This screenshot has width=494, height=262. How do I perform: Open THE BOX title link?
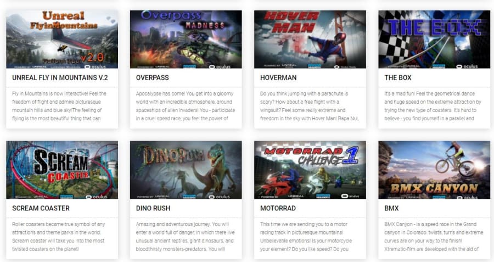coord(398,77)
